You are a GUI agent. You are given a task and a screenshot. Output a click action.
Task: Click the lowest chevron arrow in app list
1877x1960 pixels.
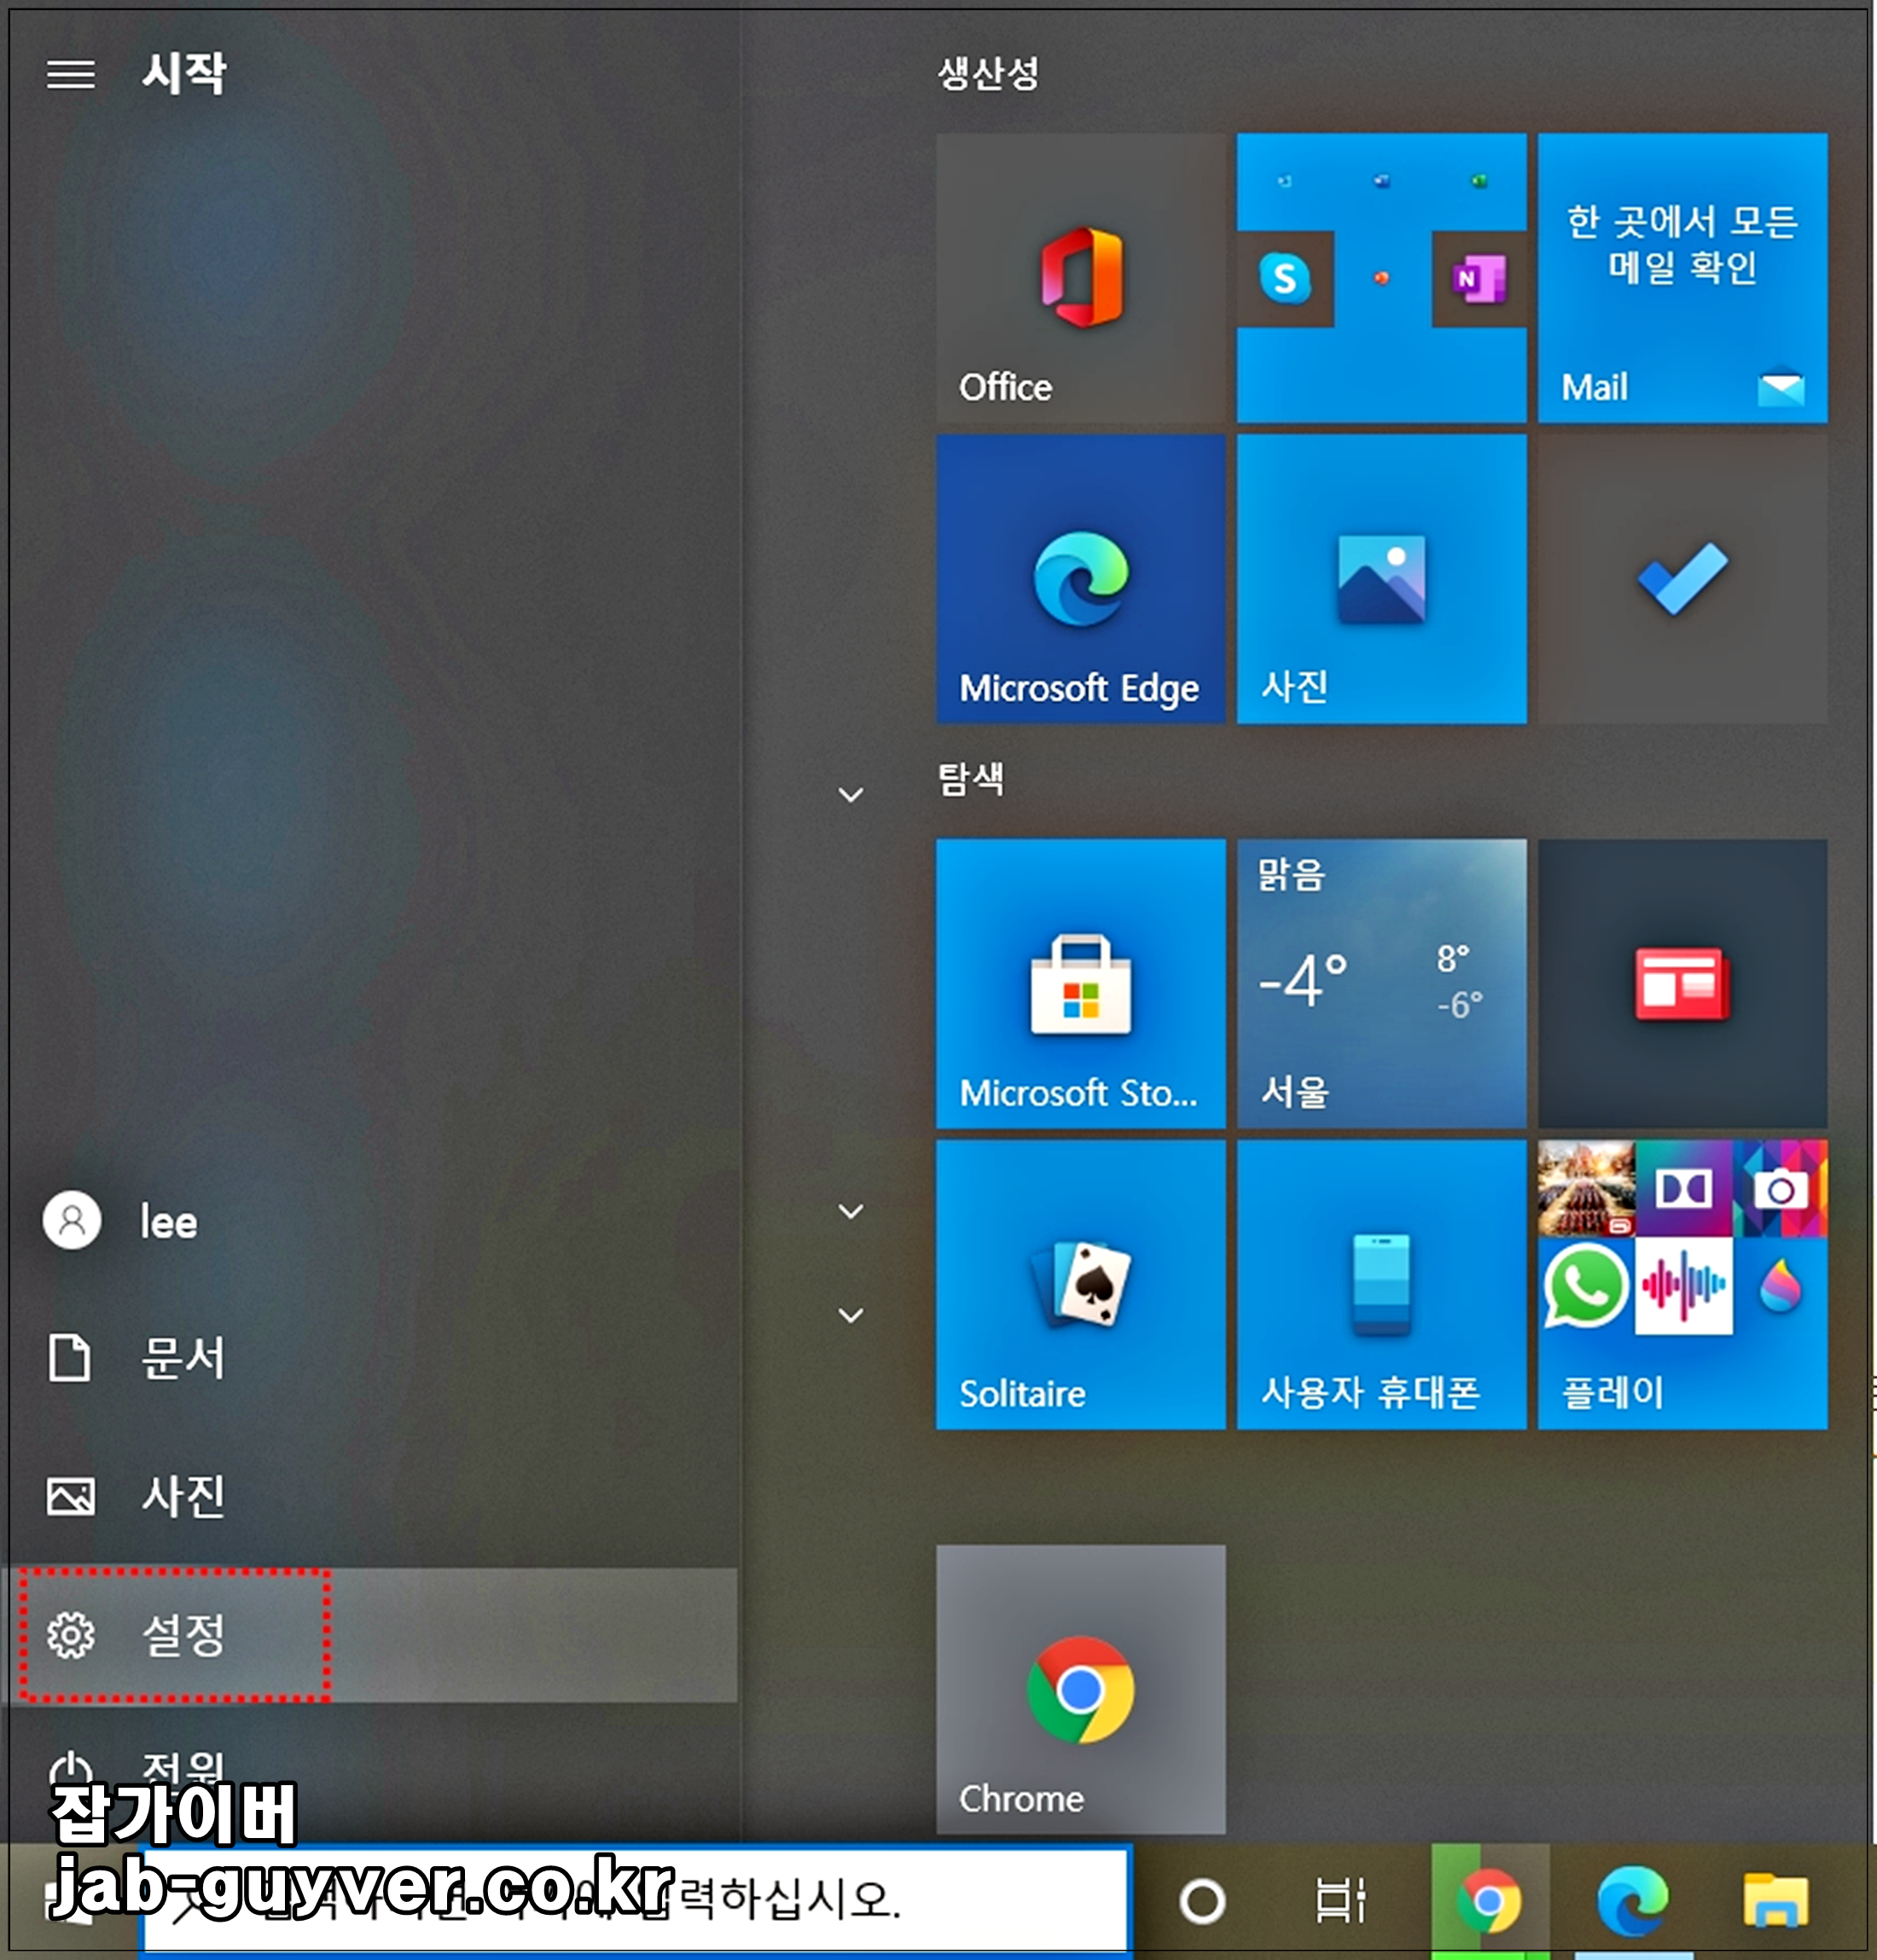(851, 1316)
